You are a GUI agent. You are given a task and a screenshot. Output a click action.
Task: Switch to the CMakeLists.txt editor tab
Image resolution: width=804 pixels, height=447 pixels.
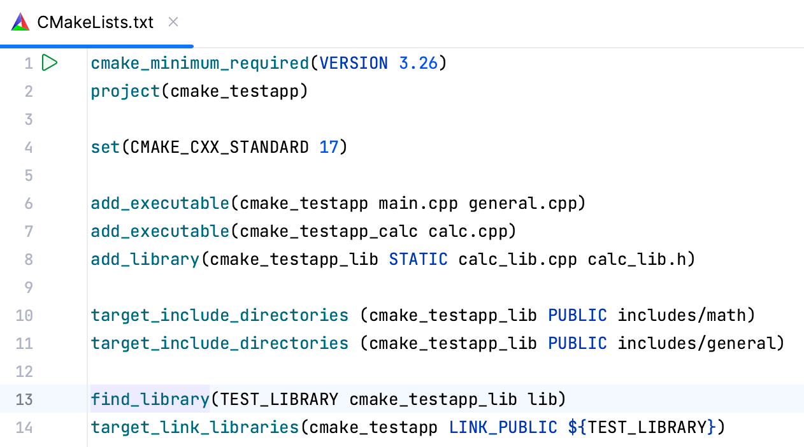click(x=96, y=22)
